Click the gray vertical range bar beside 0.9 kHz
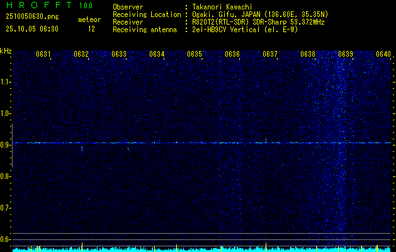 [x=12, y=146]
